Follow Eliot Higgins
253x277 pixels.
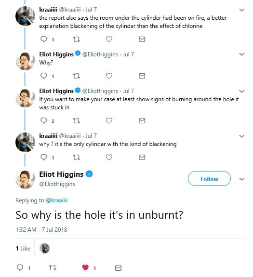(209, 179)
